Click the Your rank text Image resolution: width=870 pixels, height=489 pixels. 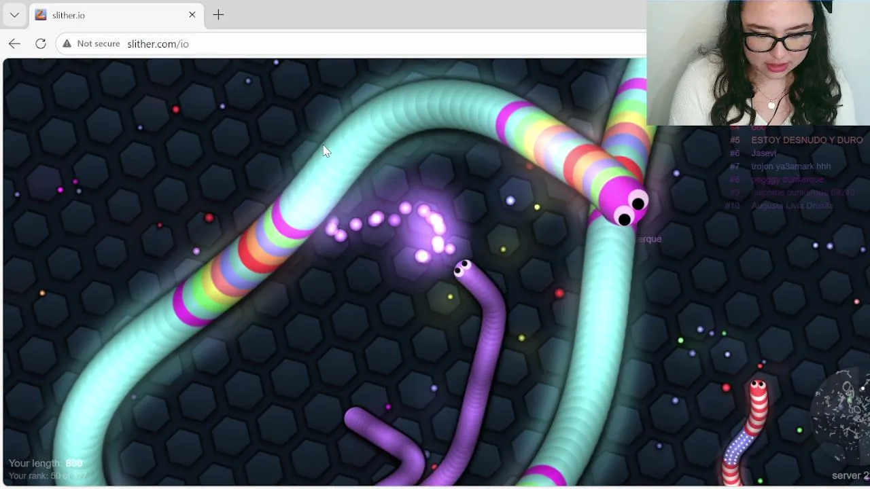pyautogui.click(x=48, y=476)
